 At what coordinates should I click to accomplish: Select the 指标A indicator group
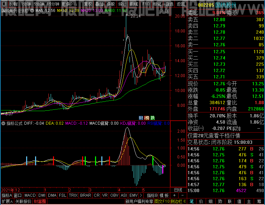tap(7, 195)
